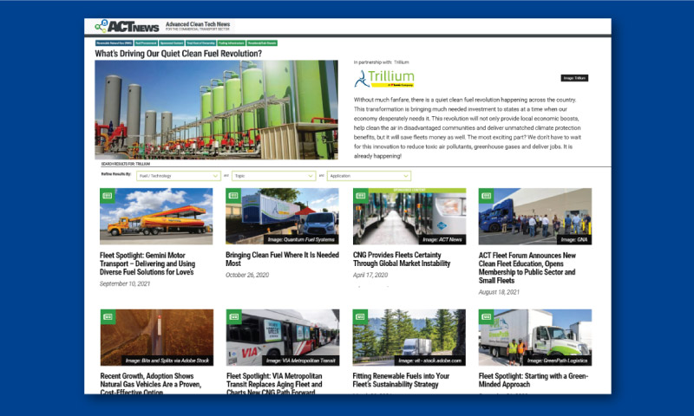Click "Image: Quantum Fuel Systems" caption
694x416 pixels.
[301, 239]
